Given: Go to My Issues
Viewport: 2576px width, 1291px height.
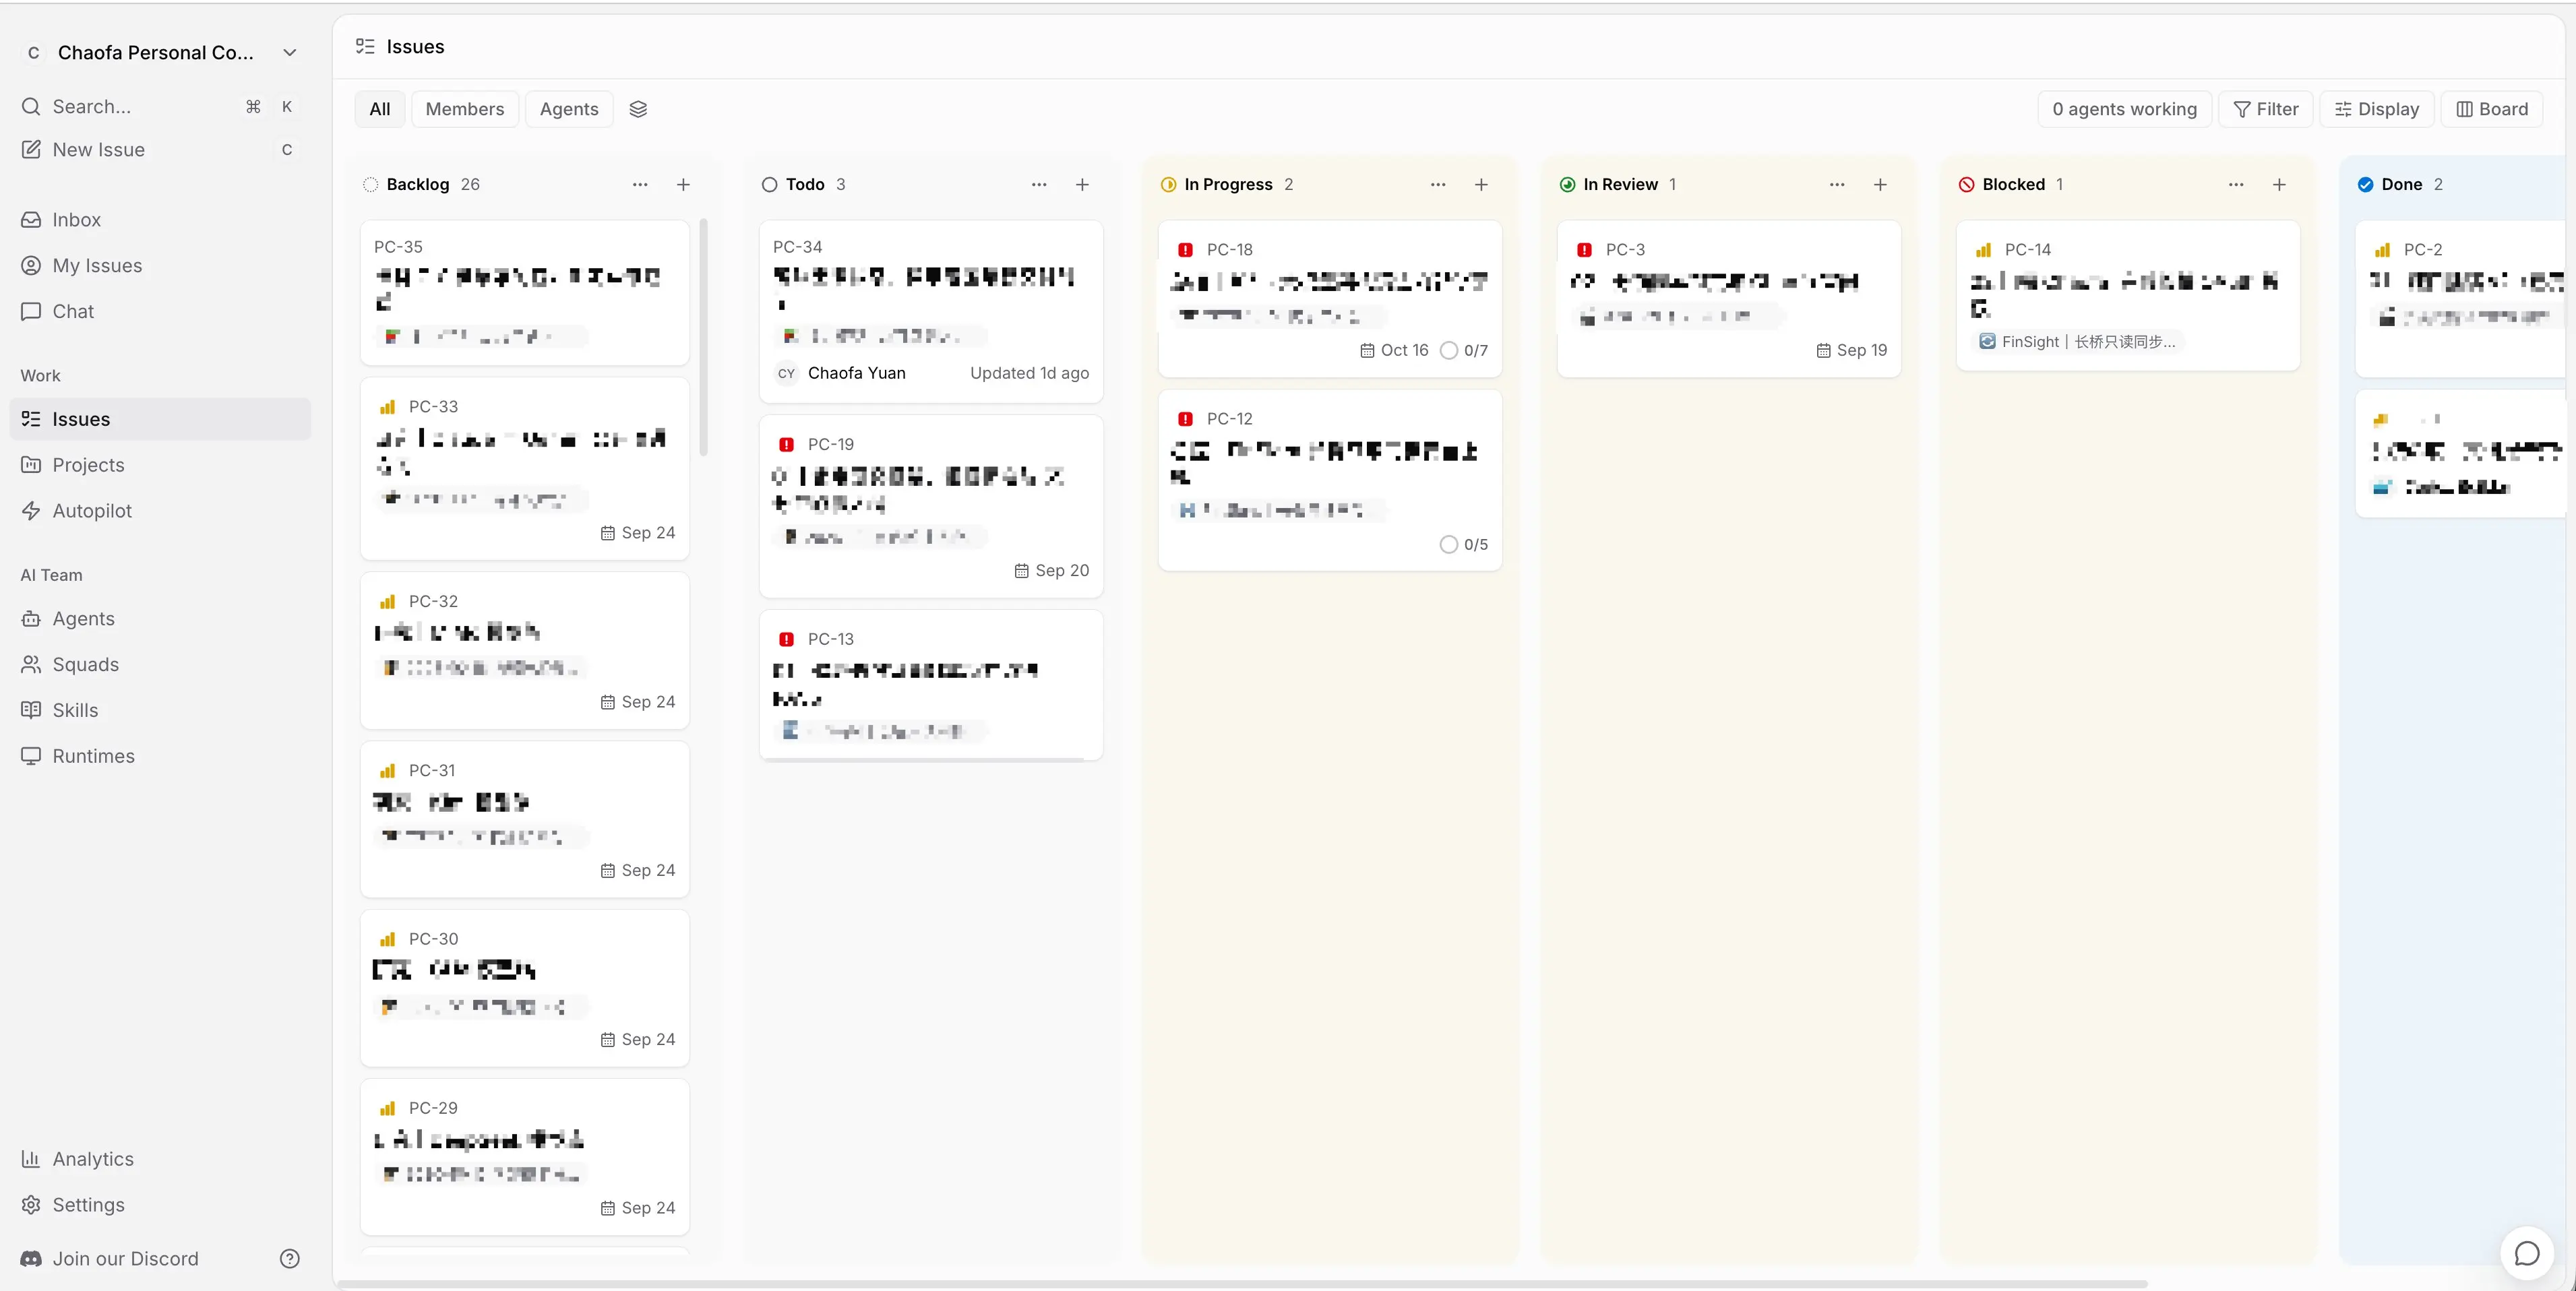Looking at the screenshot, I should click(x=160, y=266).
